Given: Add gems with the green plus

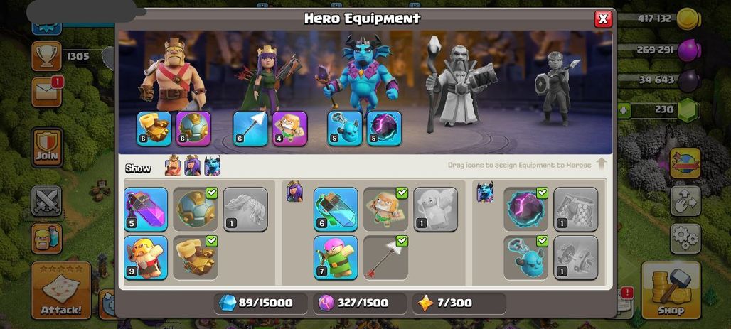Looking at the screenshot, I should 624,110.
